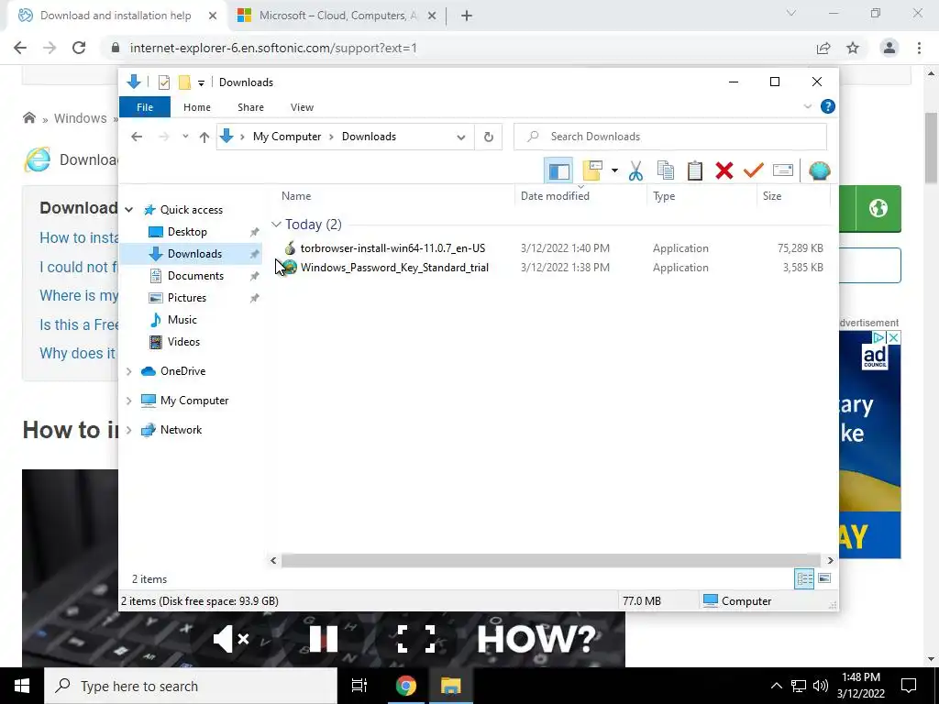This screenshot has height=704, width=939.
Task: Open the View ribbon tab
Action: pyautogui.click(x=302, y=107)
